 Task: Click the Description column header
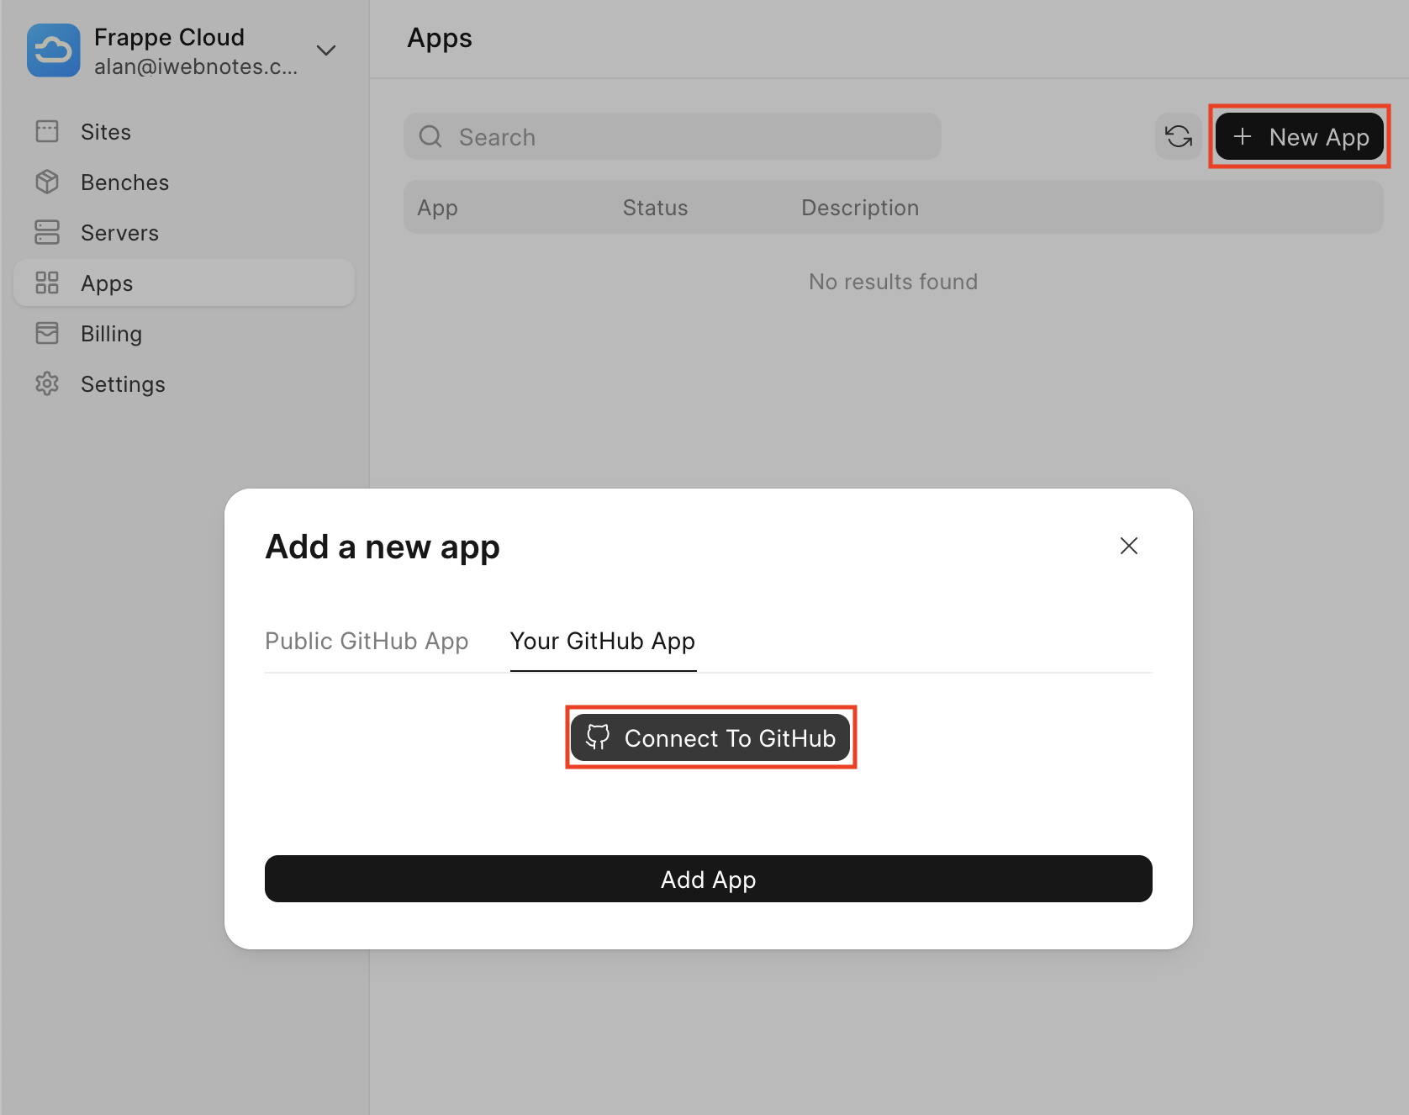859,208
